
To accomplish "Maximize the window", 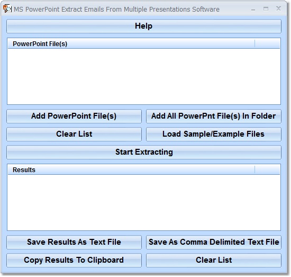I will coord(266,9).
